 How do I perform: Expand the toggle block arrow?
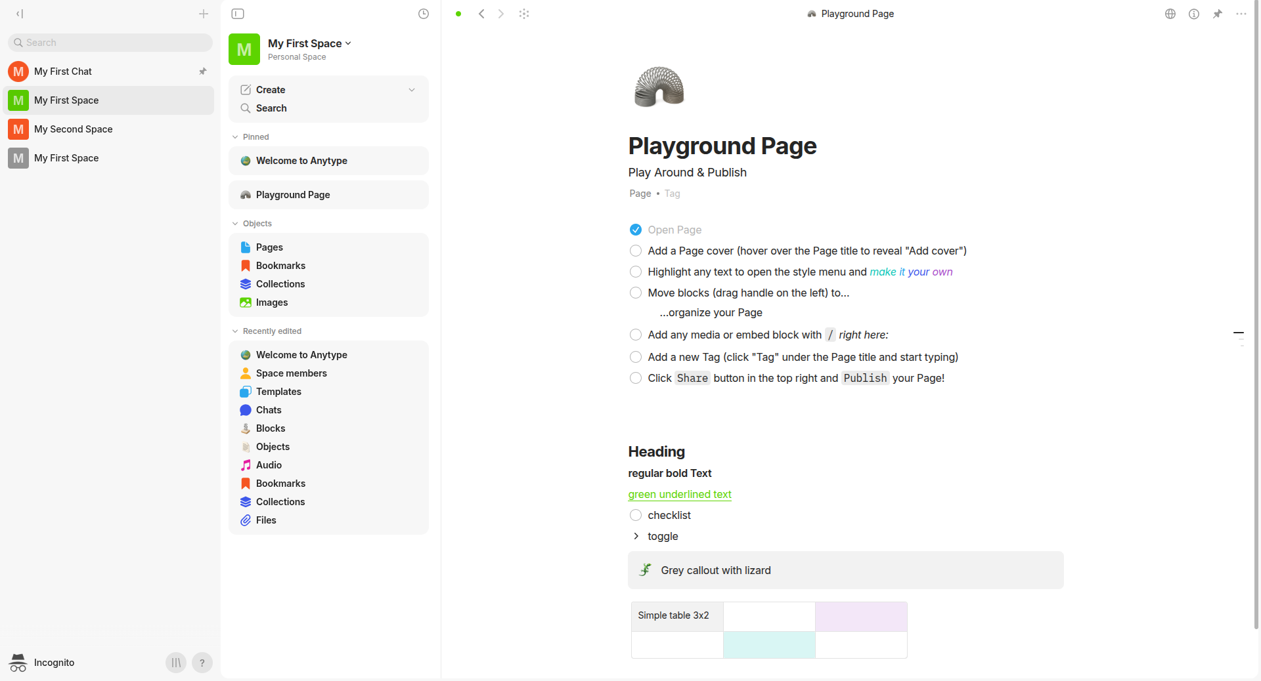pos(636,536)
